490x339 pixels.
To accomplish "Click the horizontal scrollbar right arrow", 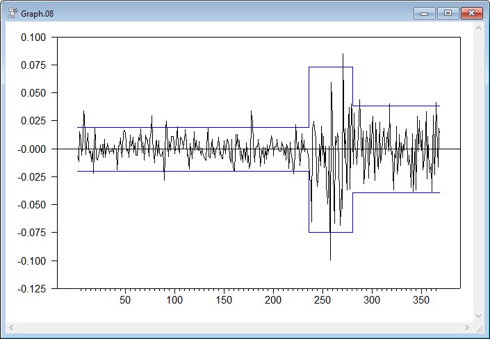I will (467, 326).
